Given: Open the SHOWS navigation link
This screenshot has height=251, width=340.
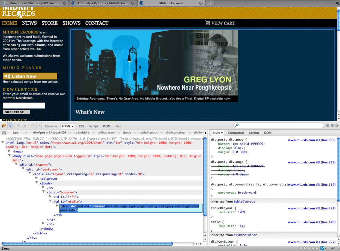Looking at the screenshot, I should click(71, 23).
